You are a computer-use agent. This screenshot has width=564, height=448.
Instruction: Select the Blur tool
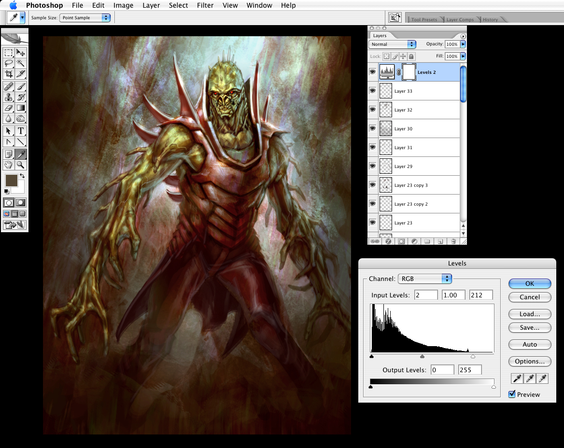[x=9, y=119]
